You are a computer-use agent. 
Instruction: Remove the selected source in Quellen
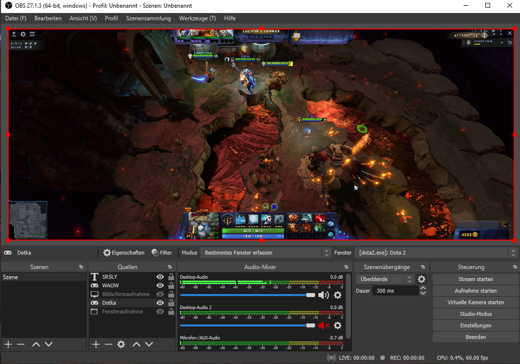tap(109, 344)
